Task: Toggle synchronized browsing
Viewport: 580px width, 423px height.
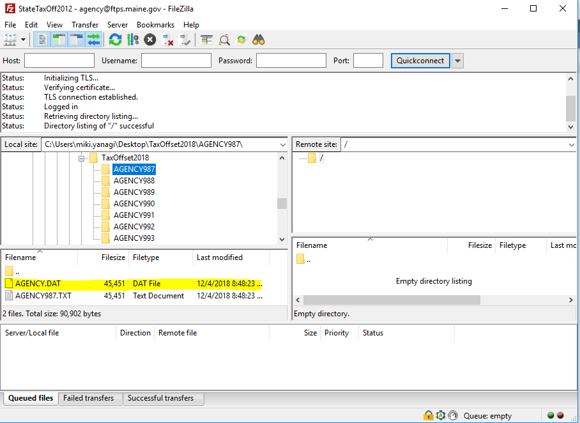Action: point(241,40)
